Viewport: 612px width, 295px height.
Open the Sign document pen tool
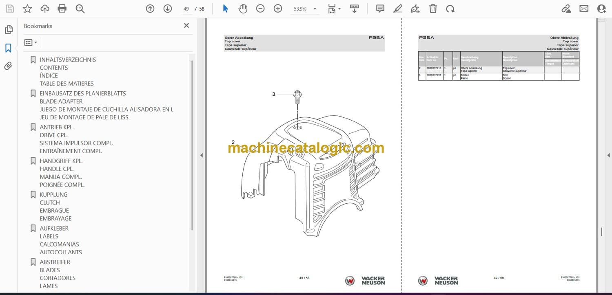[415, 9]
